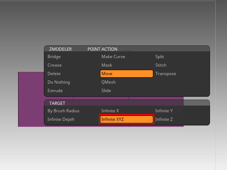Viewport: 227px width, 170px height.
Task: Select the QMesh action
Action: click(109, 82)
